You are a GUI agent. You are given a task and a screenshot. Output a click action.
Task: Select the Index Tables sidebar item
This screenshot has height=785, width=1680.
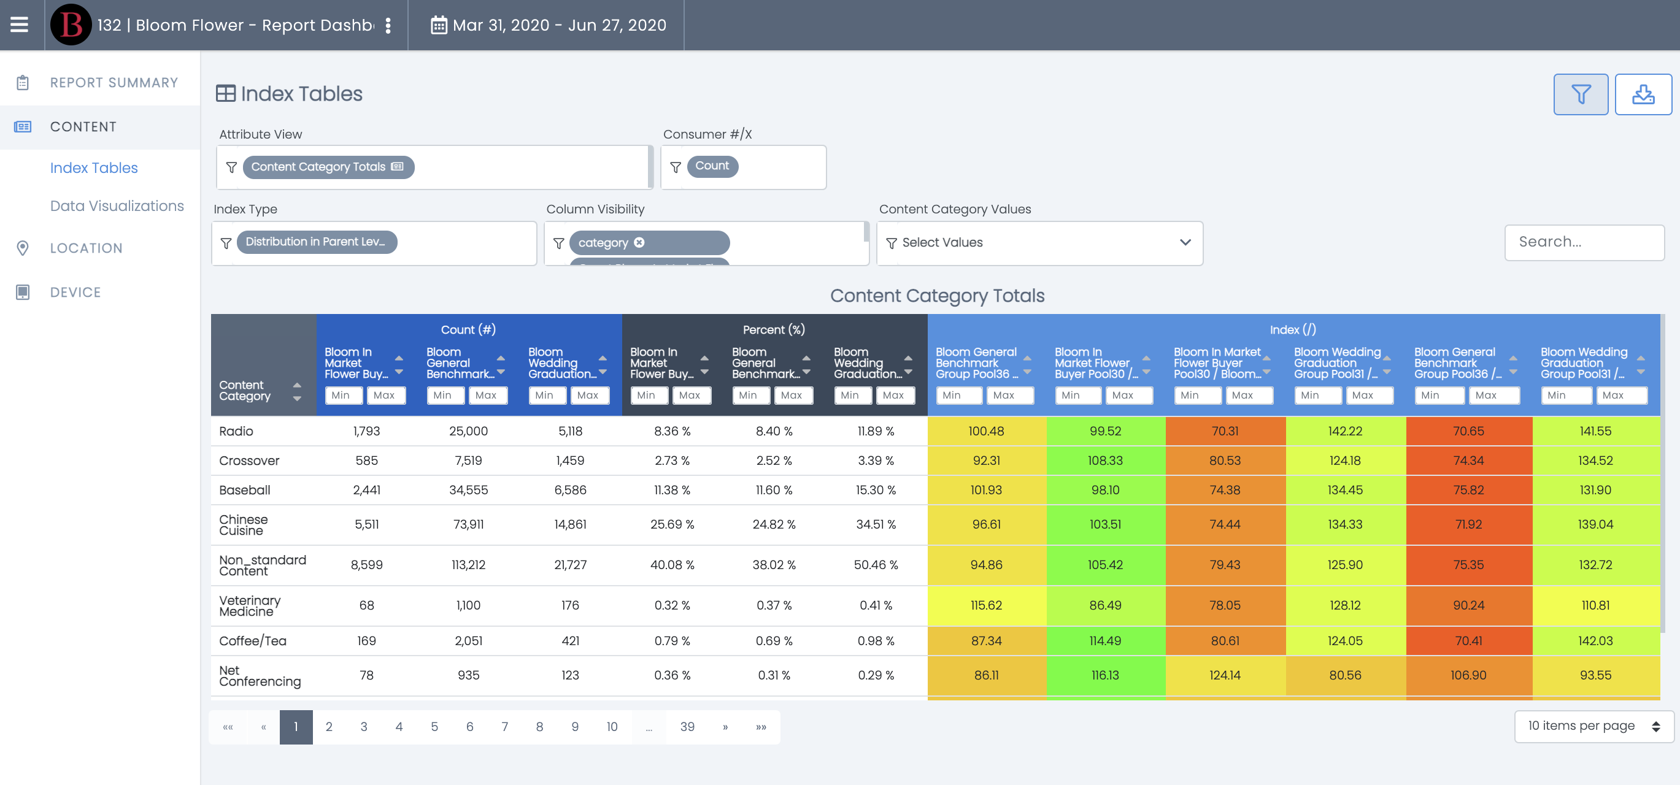(94, 168)
